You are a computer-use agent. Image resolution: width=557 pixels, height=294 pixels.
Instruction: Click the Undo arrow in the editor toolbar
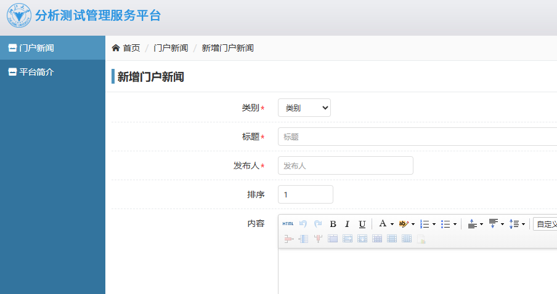[303, 224]
